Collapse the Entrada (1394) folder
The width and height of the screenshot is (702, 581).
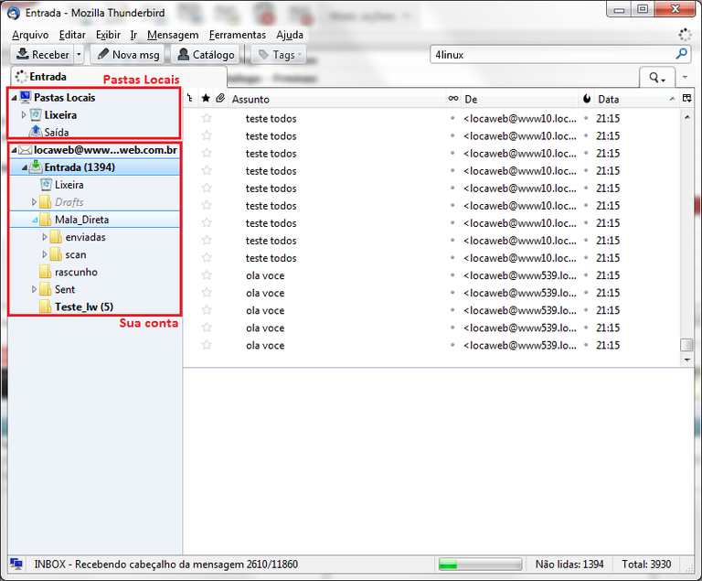pos(24,167)
